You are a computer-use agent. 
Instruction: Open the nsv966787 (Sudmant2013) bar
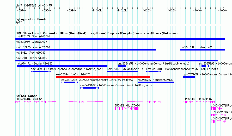click(156, 82)
